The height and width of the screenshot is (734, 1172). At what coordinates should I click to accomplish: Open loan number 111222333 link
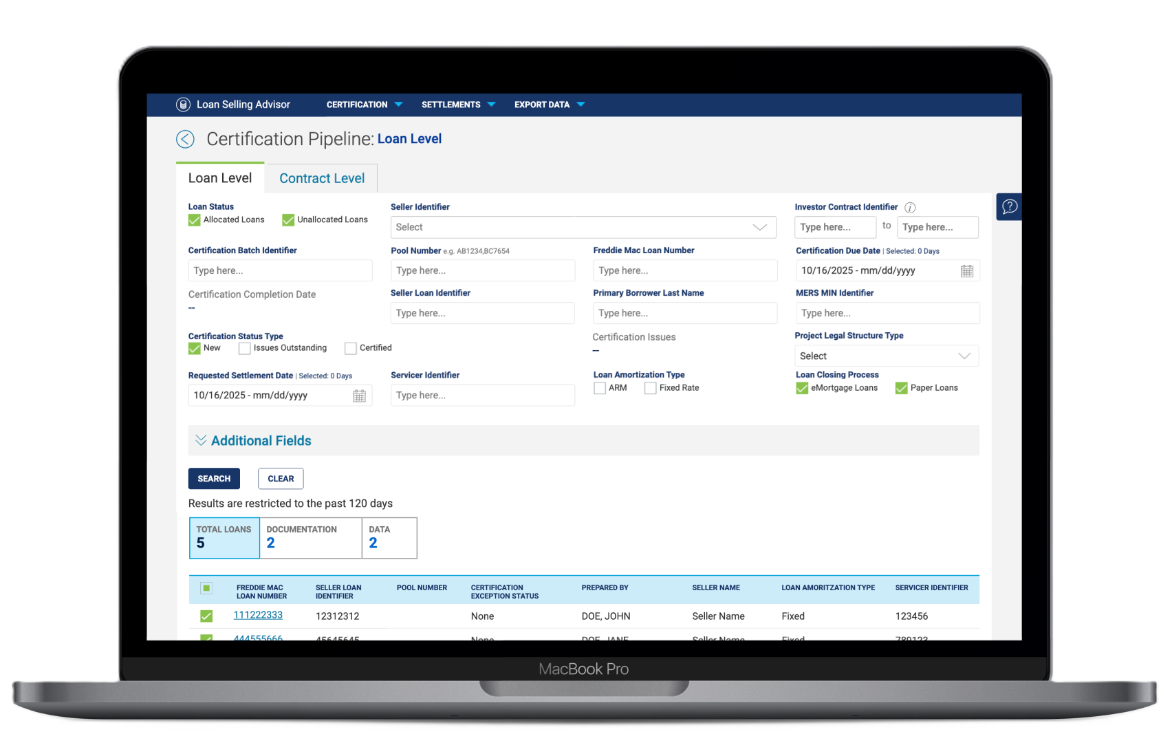(x=258, y=616)
